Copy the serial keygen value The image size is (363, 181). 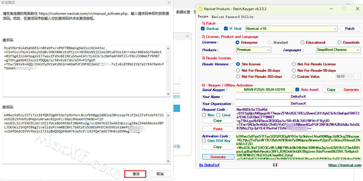pyautogui.click(x=331, y=90)
